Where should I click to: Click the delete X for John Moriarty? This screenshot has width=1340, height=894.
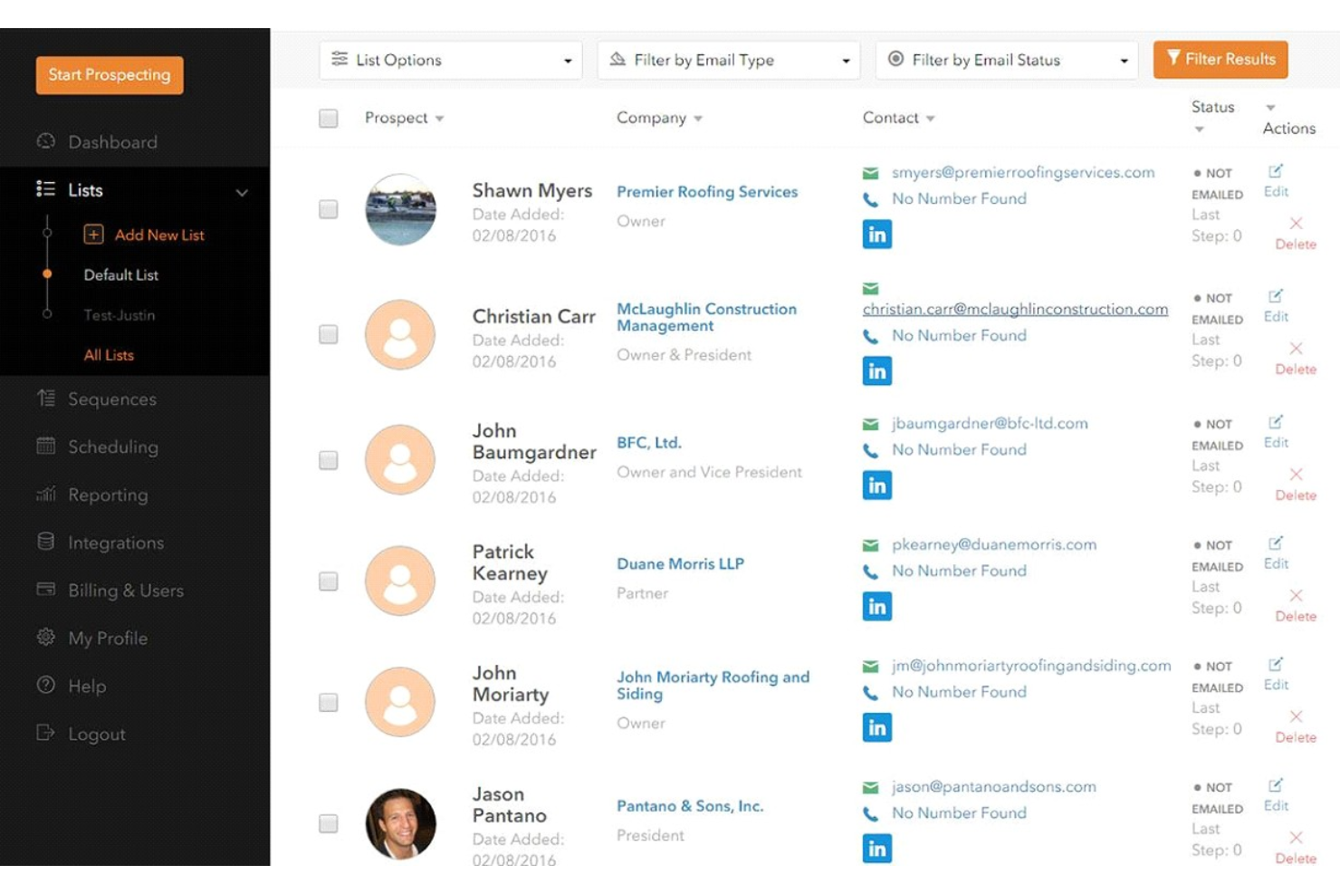click(1296, 716)
